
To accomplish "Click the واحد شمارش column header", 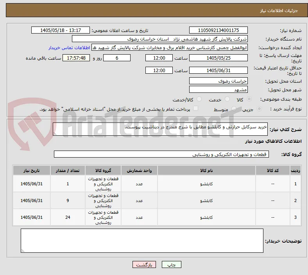I will click(x=139, y=170).
